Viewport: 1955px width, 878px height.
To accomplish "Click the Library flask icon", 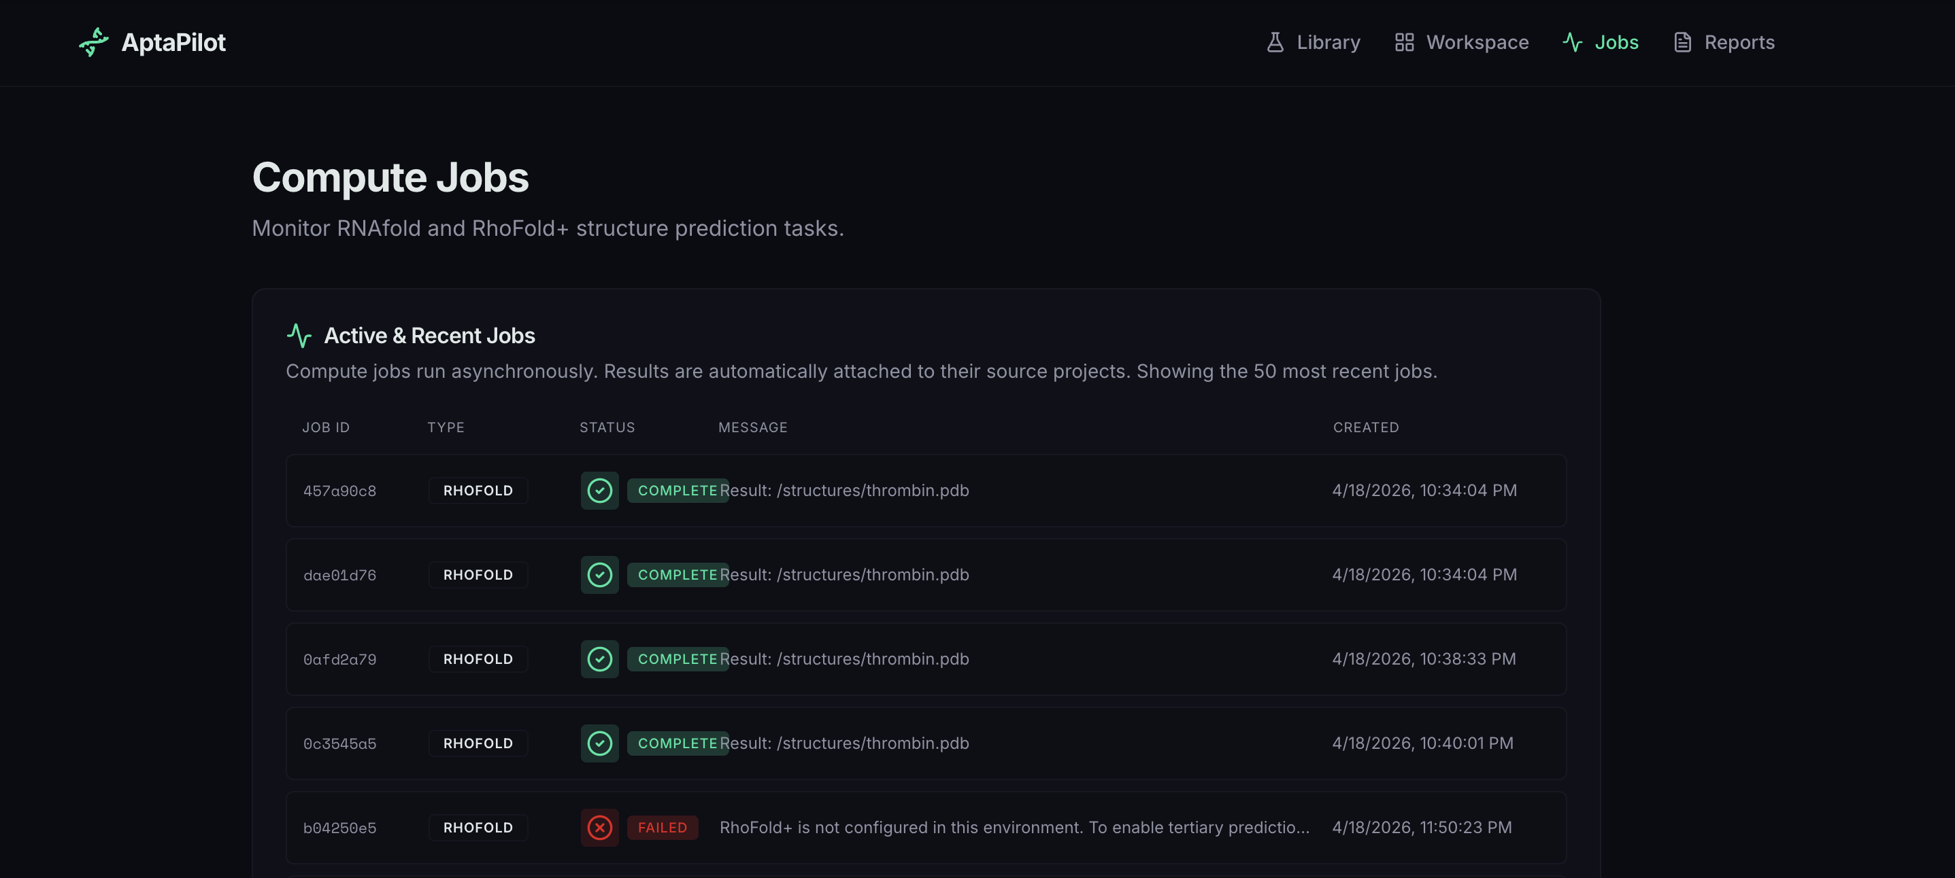I will coord(1275,42).
